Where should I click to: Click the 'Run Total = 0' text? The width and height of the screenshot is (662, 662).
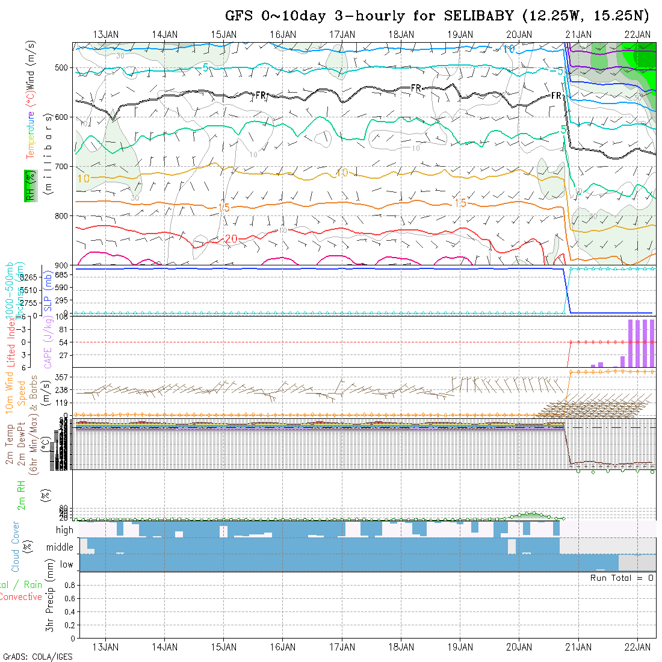(x=622, y=578)
